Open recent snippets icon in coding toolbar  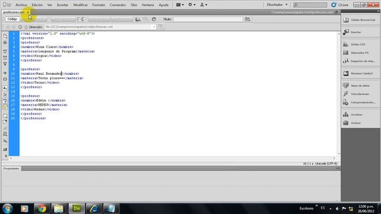[x=5, y=134]
